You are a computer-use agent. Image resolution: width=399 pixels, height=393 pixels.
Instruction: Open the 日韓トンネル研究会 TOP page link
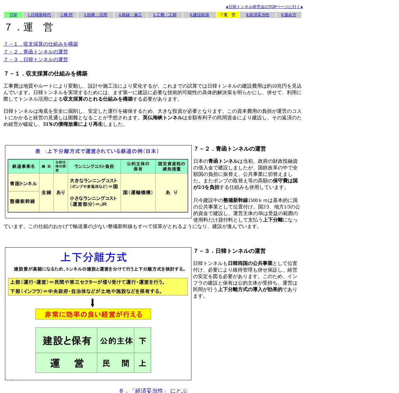coord(264,7)
